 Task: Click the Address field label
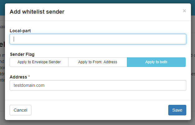[18, 77]
